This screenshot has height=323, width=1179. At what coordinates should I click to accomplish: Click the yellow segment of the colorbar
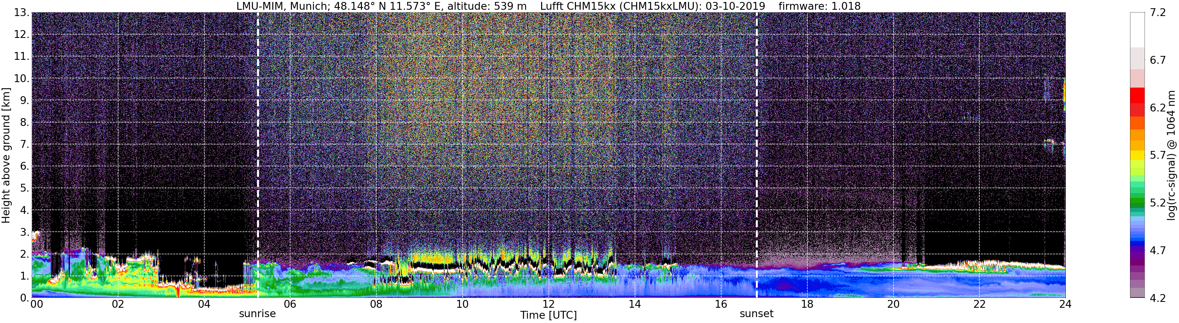[x=1137, y=155]
